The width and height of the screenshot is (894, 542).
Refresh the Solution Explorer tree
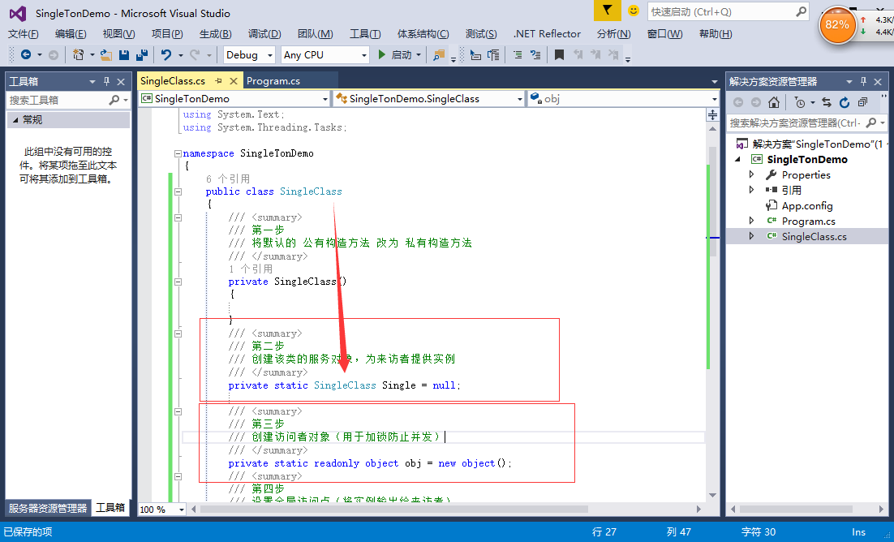pyautogui.click(x=845, y=102)
